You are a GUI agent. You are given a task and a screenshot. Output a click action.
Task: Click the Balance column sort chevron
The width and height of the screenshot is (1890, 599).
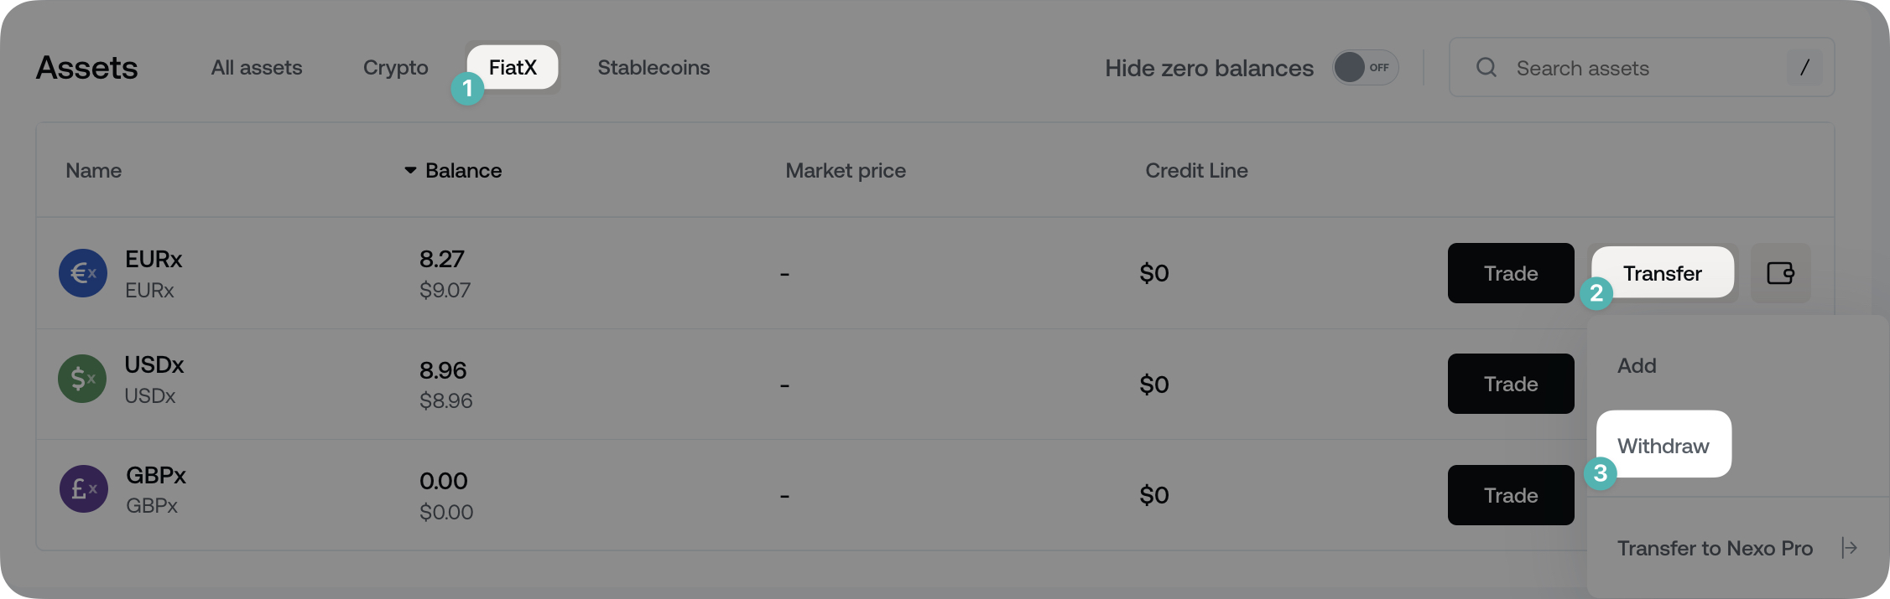[x=409, y=170]
